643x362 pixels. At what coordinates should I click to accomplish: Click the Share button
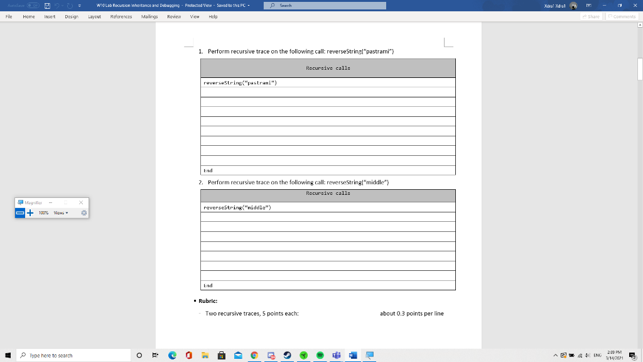591,17
